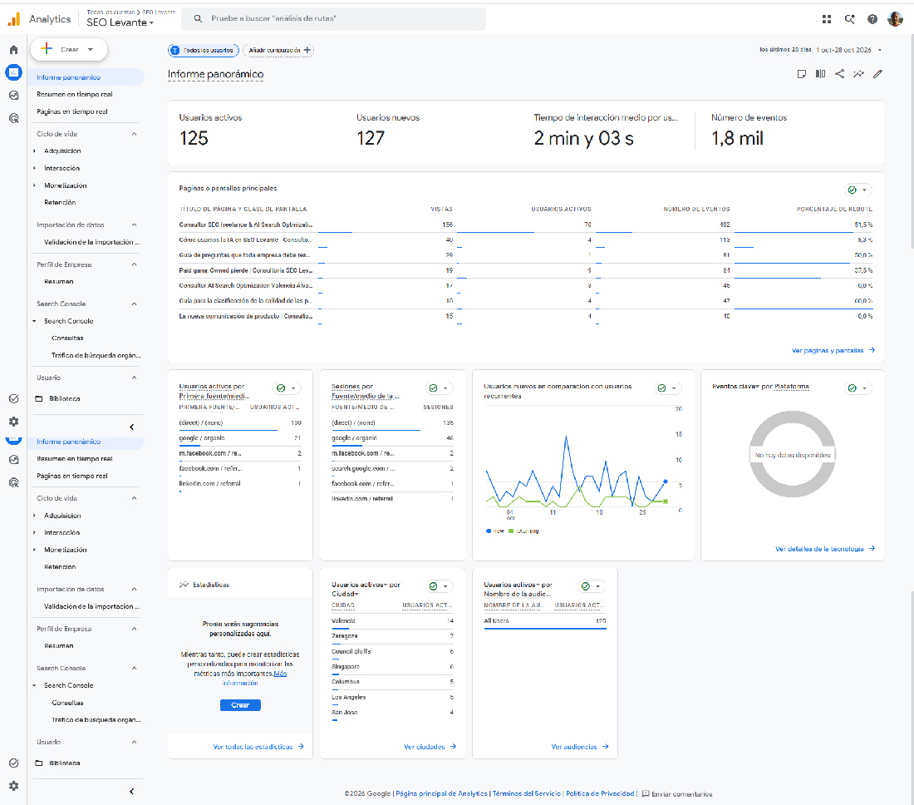Click the search.google.com sessions row
The height and width of the screenshot is (805, 914).
click(x=392, y=468)
